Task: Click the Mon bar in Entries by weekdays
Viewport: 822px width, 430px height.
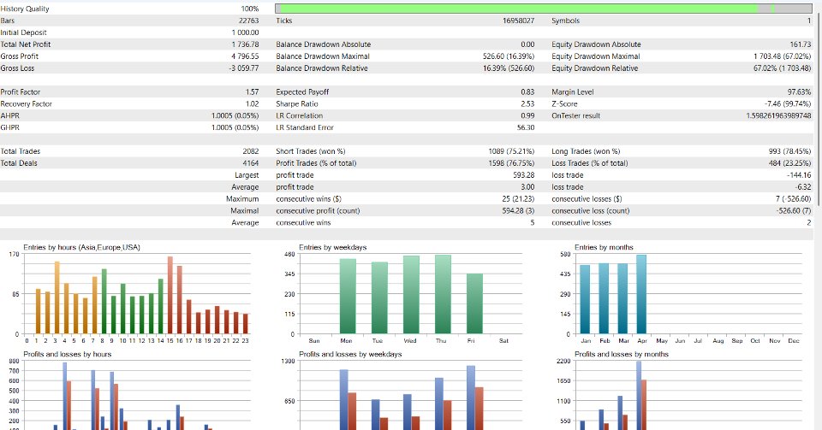Action: 348,296
